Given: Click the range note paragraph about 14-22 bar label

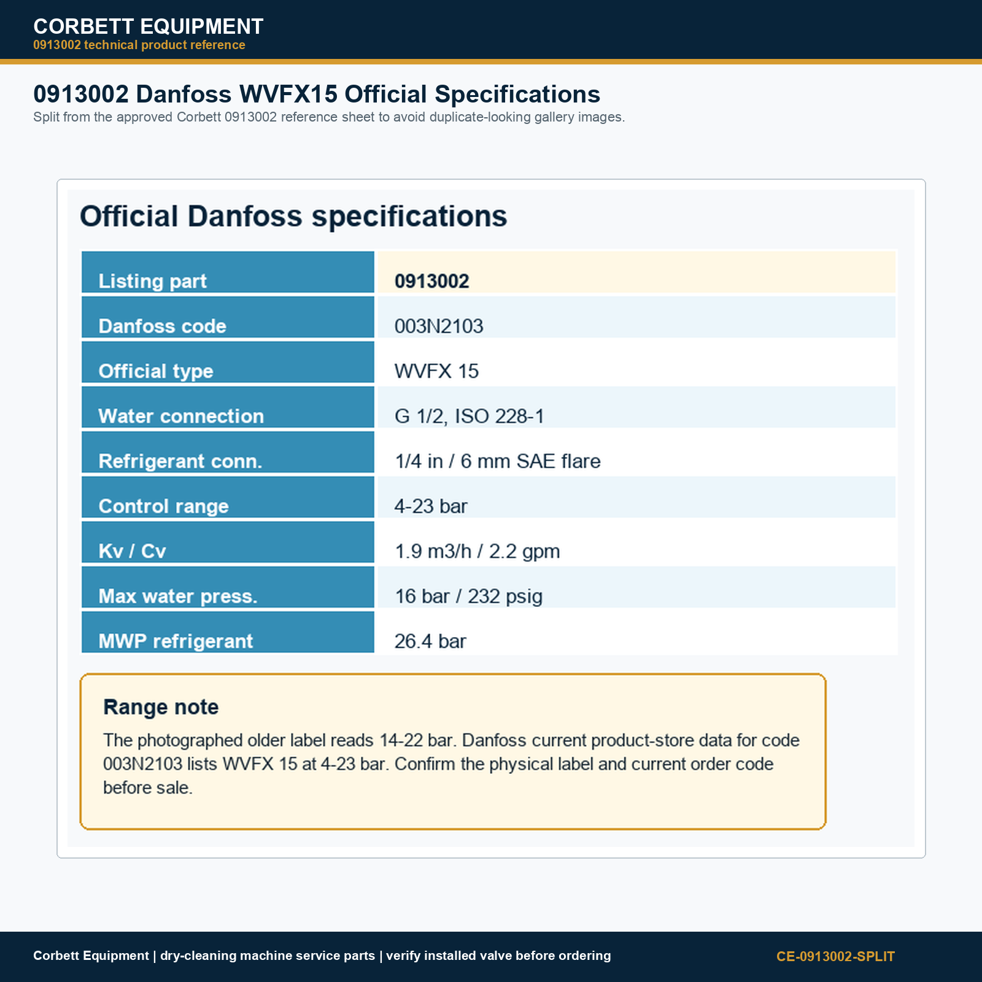Looking at the screenshot, I should (452, 764).
